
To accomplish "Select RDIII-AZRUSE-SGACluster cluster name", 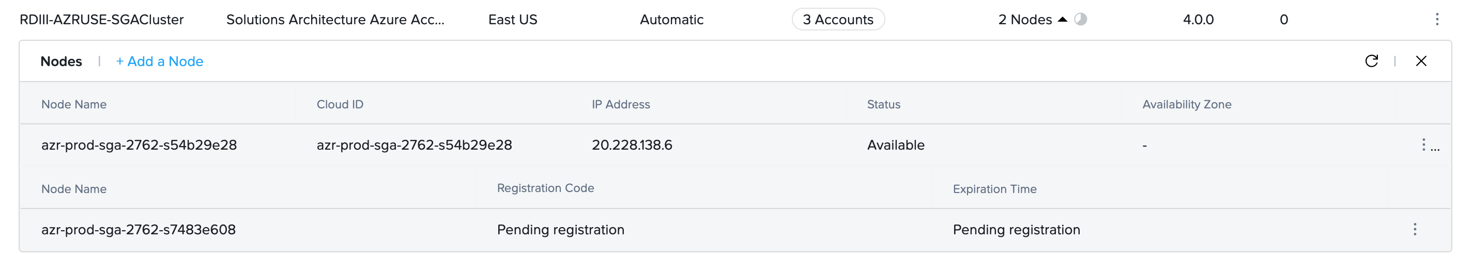I will point(102,20).
